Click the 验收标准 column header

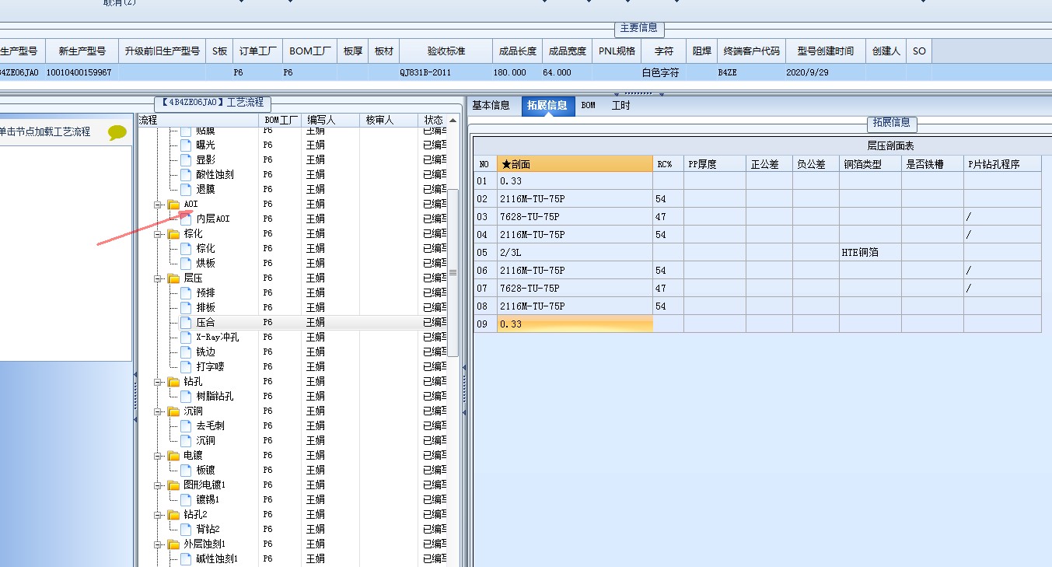[446, 51]
